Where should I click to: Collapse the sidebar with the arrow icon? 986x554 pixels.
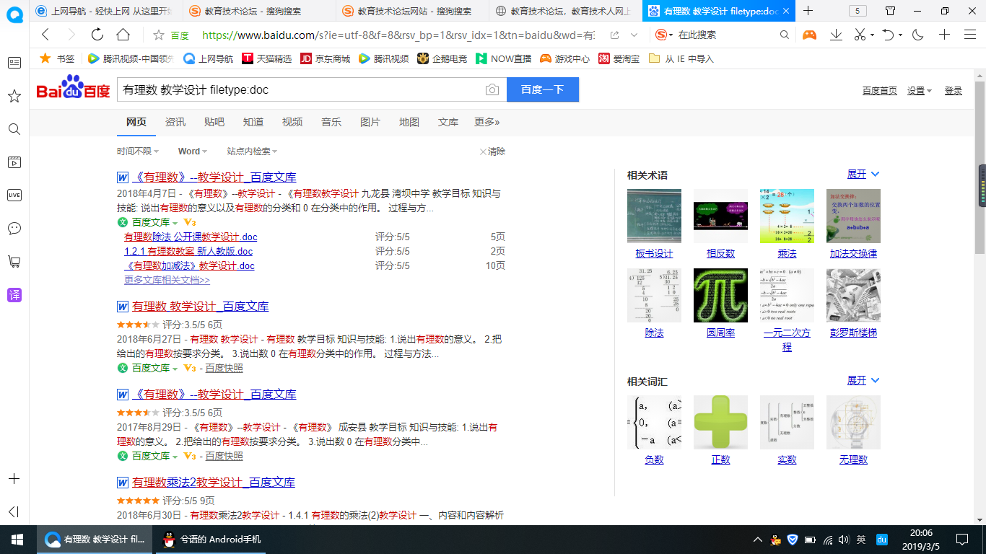pos(14,511)
